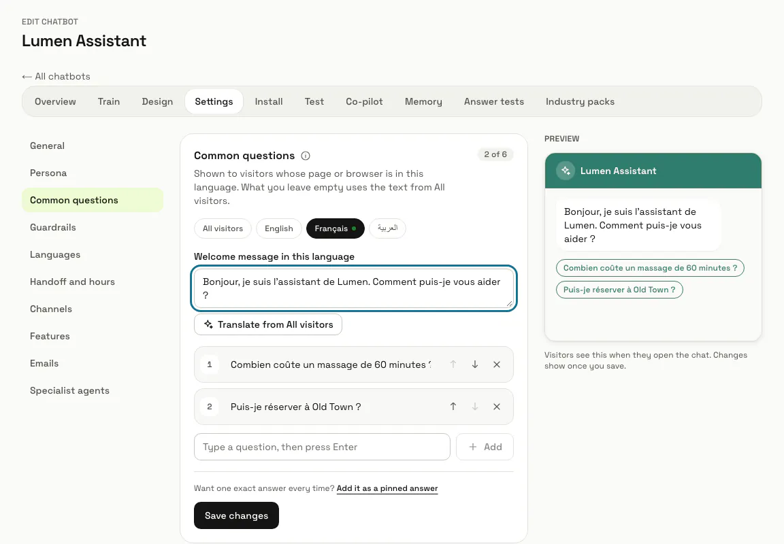
Task: Open the Overview tab
Action: pyautogui.click(x=55, y=101)
